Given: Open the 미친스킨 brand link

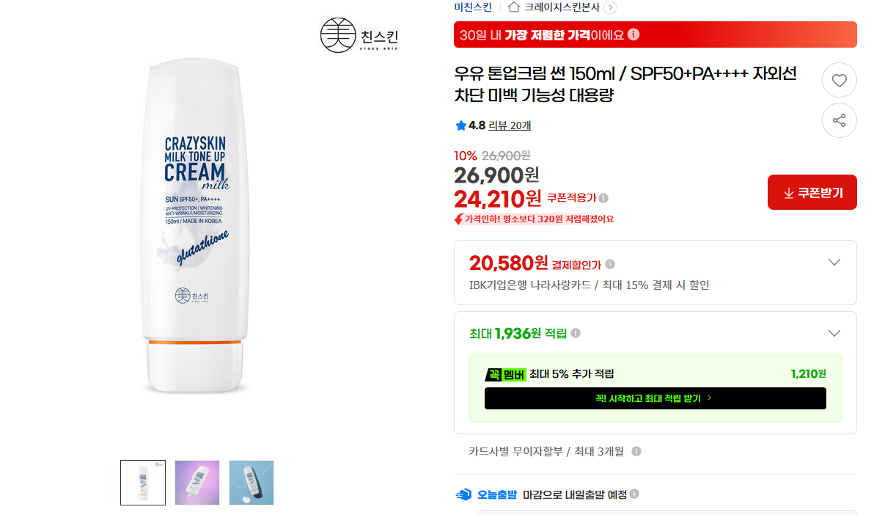Looking at the screenshot, I should (x=473, y=7).
